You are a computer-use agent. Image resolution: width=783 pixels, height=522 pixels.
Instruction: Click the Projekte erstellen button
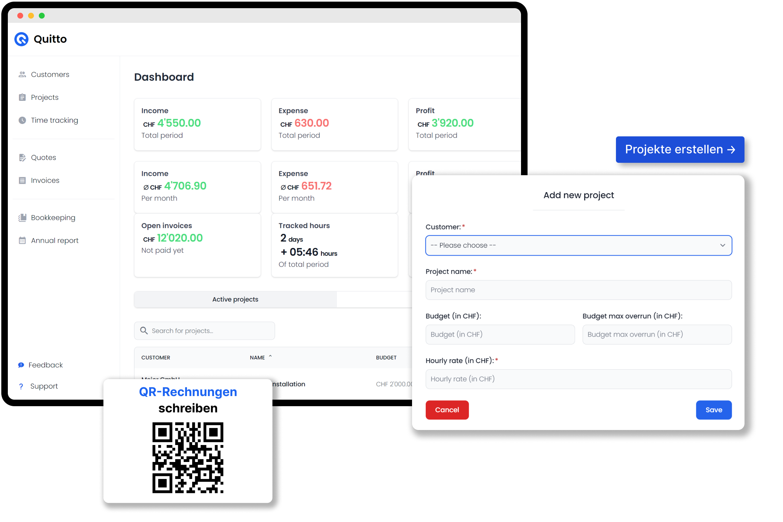[x=680, y=150]
